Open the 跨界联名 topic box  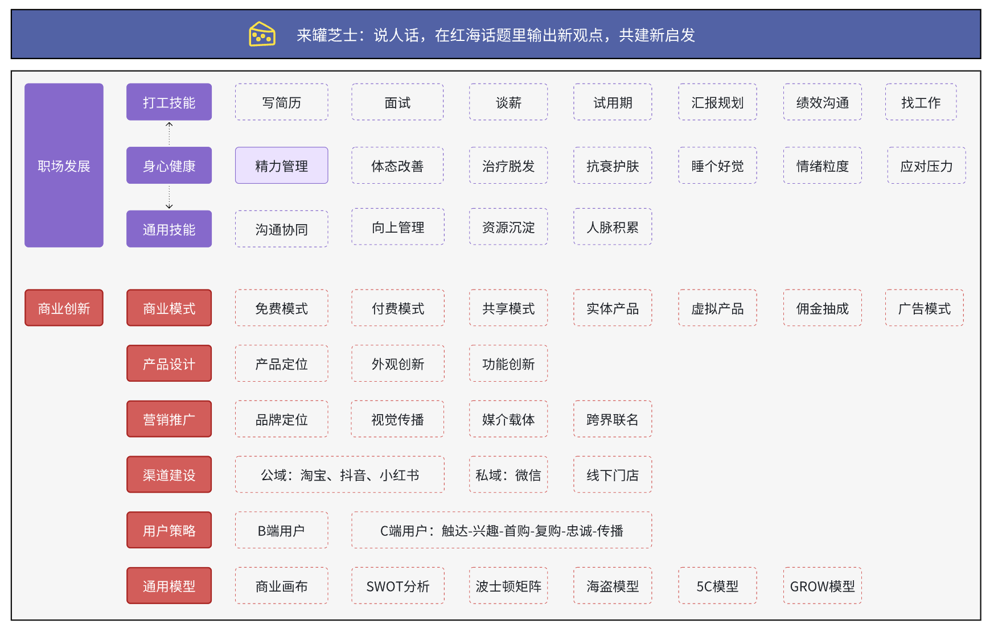point(613,419)
